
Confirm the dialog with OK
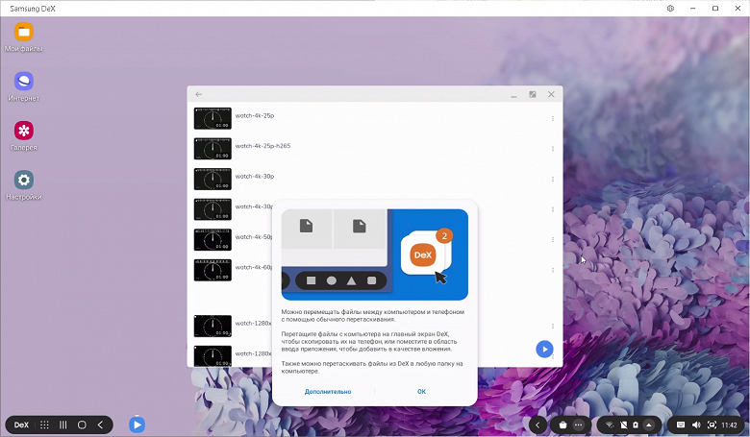click(x=421, y=392)
